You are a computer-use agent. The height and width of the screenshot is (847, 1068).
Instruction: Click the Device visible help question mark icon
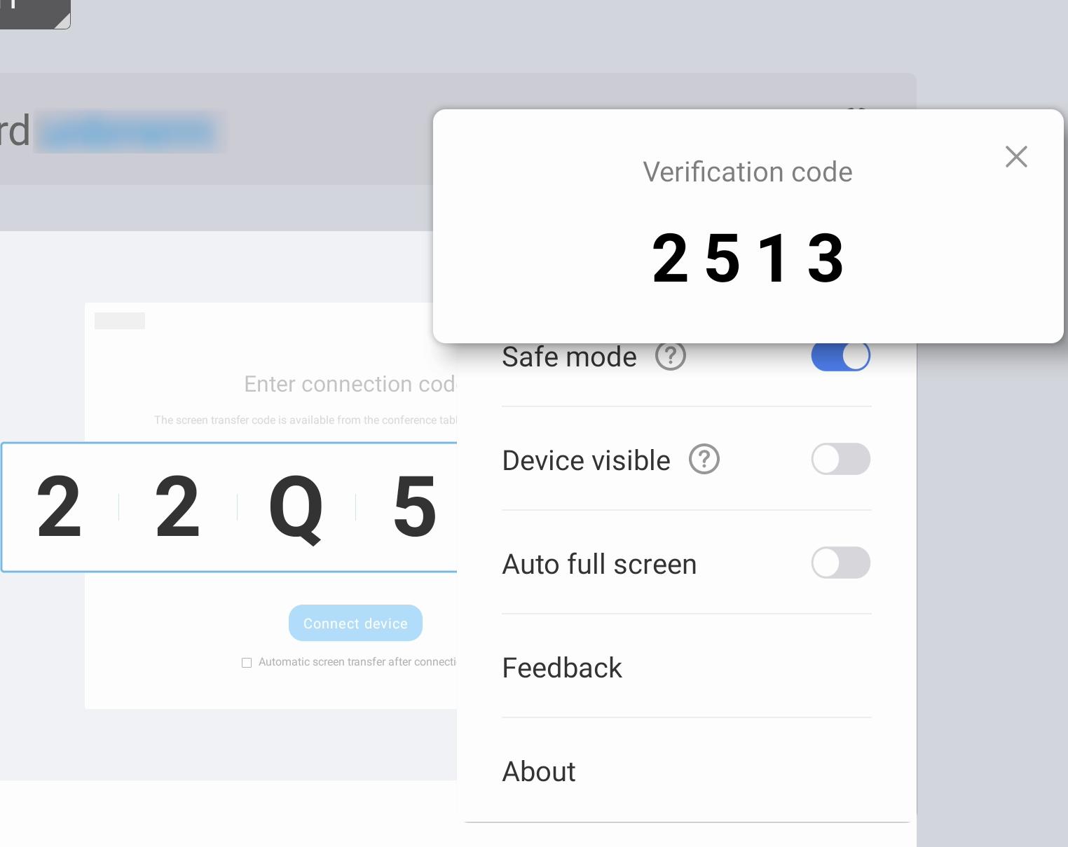pyautogui.click(x=704, y=459)
